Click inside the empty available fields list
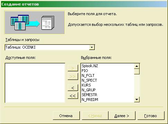Image resolution: width=168 pixels, height=124 pixels. (x=35, y=83)
